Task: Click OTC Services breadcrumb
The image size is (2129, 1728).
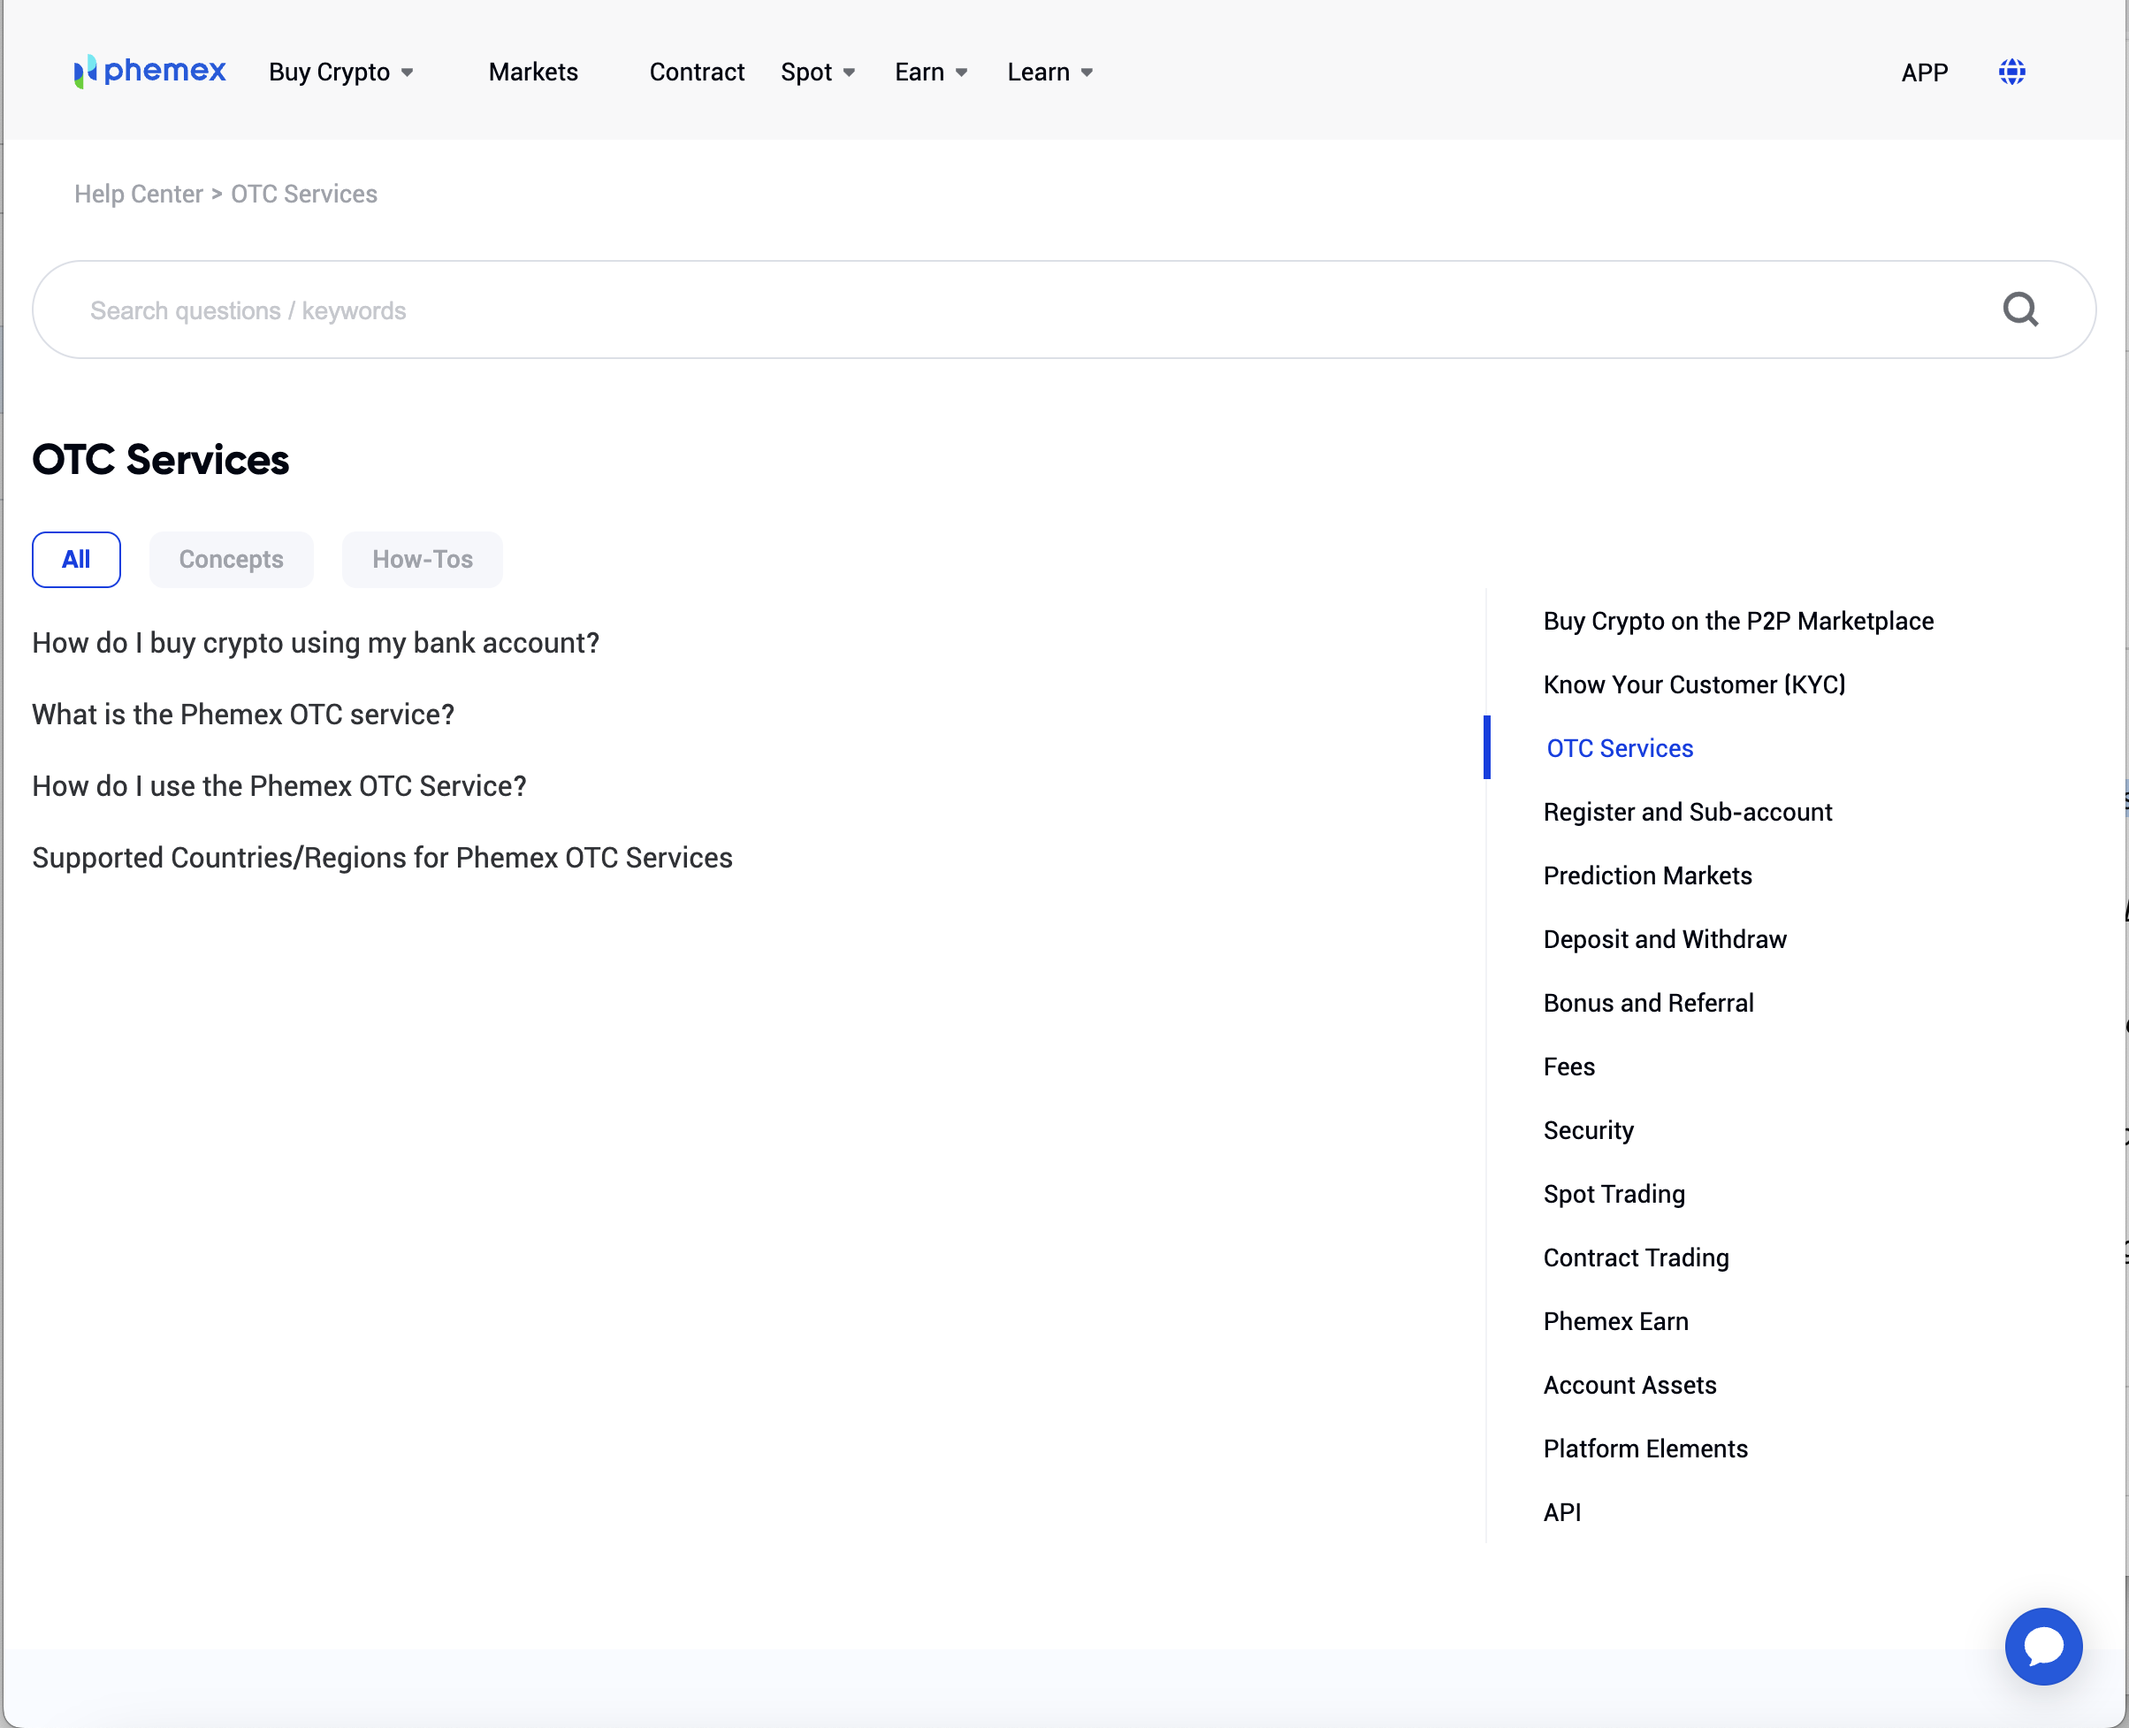Action: pyautogui.click(x=303, y=194)
